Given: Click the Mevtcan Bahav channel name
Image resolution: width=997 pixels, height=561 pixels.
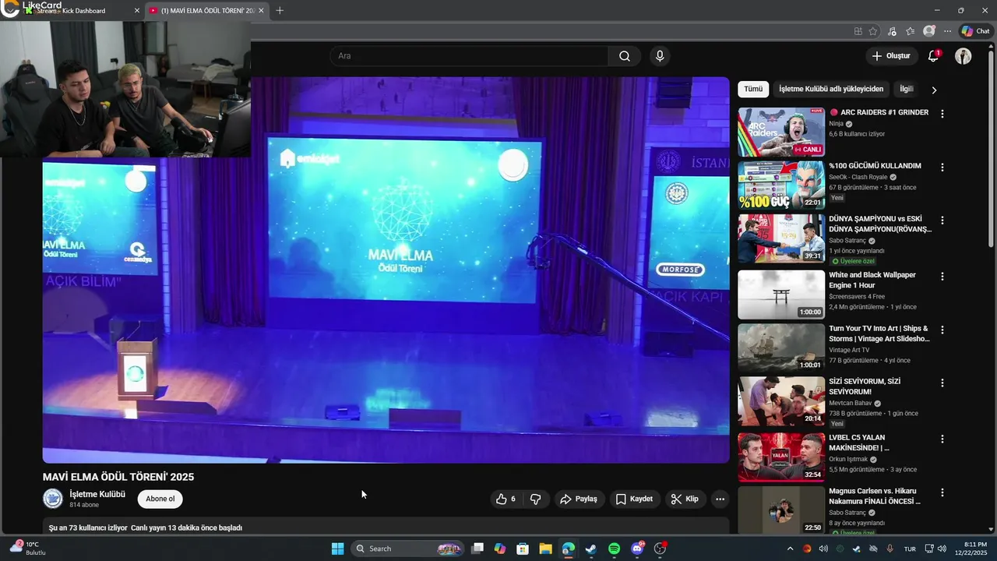Looking at the screenshot, I should coord(851,403).
